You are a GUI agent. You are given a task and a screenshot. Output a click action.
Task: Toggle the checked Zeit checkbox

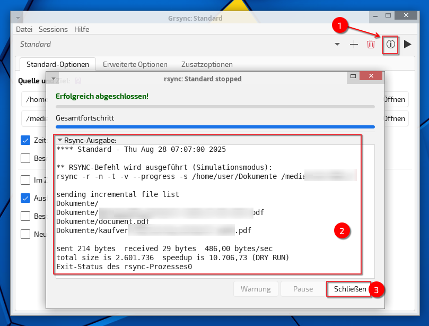point(25,140)
